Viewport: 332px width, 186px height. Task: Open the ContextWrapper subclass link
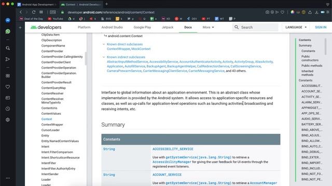118,49
